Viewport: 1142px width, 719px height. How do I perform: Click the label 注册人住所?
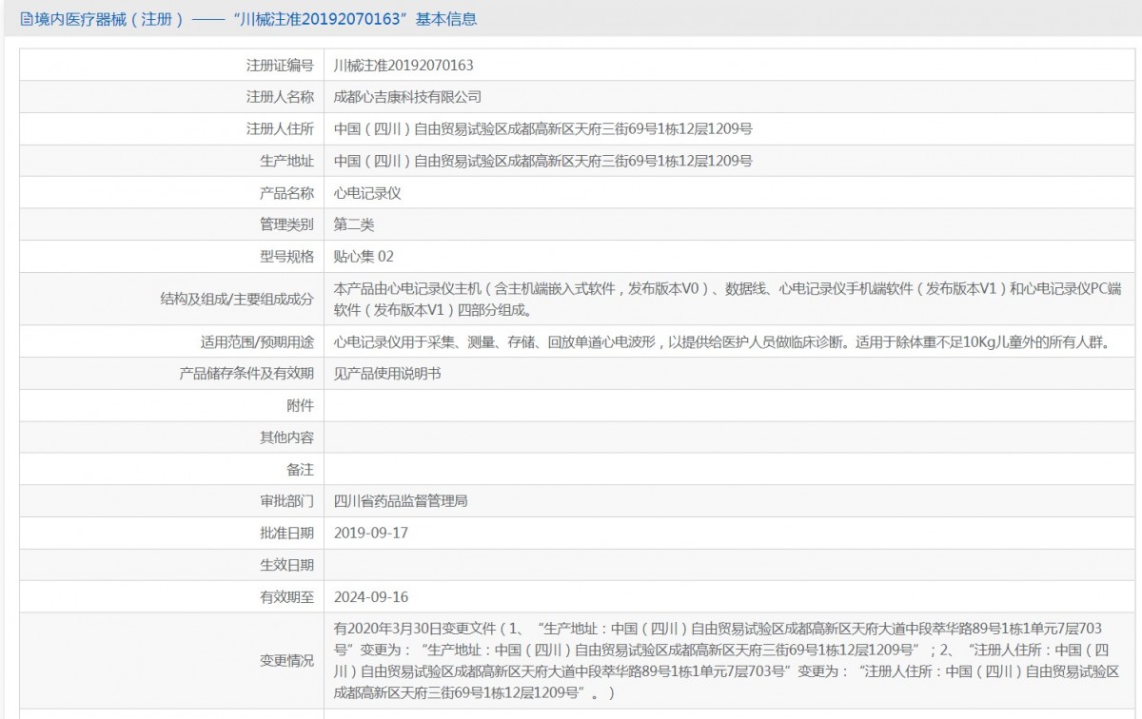280,128
